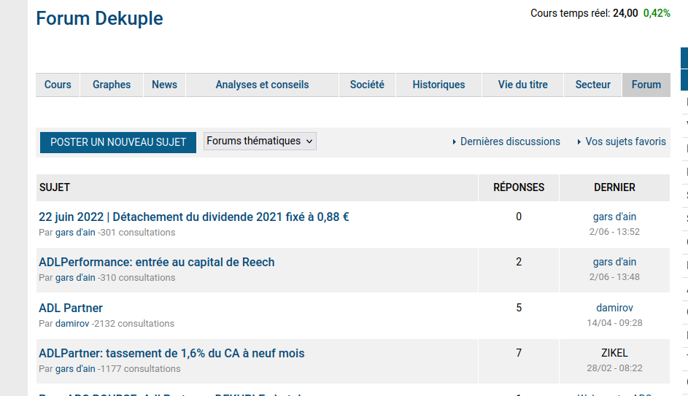Viewport: 688px width, 396px height.
Task: Click the real-time price 24,00
Action: [625, 13]
